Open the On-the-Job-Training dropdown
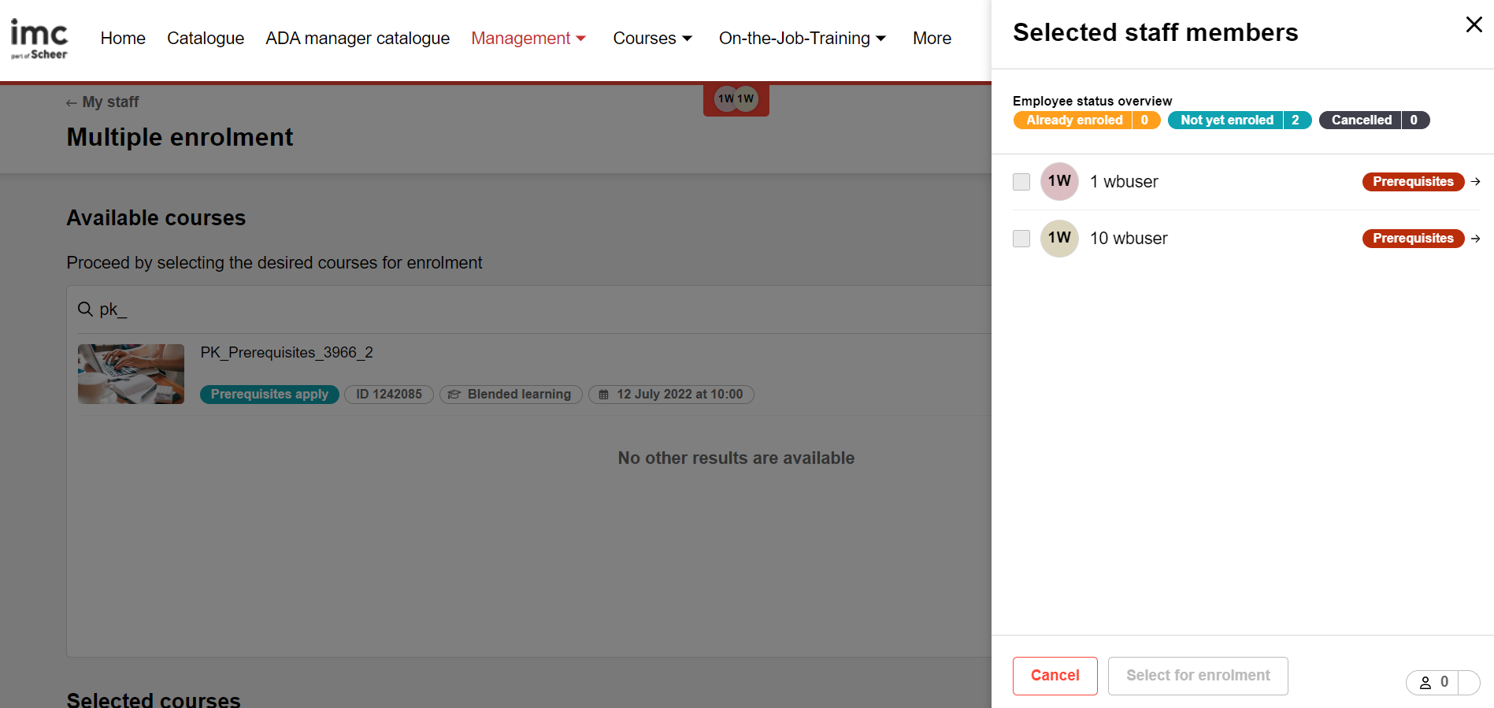Screen dimensions: 1494x708 point(802,39)
